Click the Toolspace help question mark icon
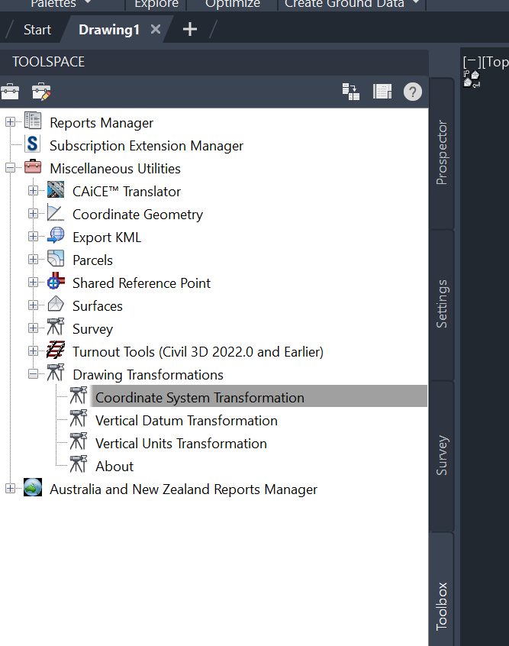Viewport: 509px width, 646px height. 412,92
